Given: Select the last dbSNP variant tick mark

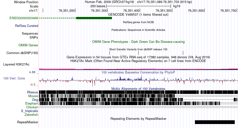Looking at the screenshot, I should coord(183,53).
